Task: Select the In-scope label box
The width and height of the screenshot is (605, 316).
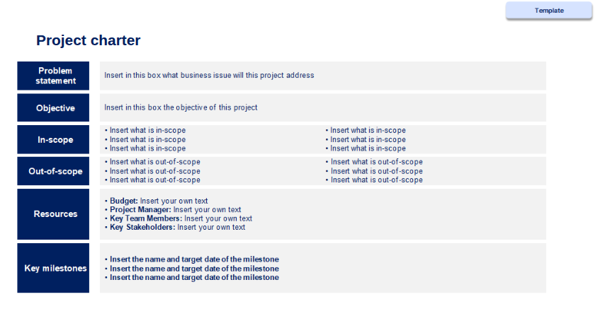Action: (x=53, y=140)
